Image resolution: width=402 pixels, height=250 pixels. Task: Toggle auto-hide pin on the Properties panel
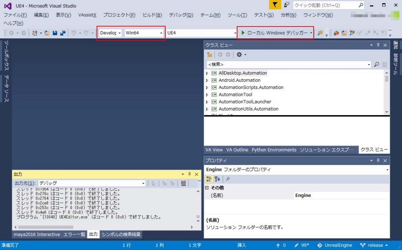[x=378, y=160]
